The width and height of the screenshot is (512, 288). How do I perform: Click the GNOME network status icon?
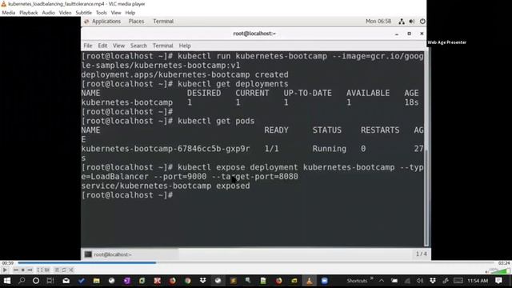402,22
